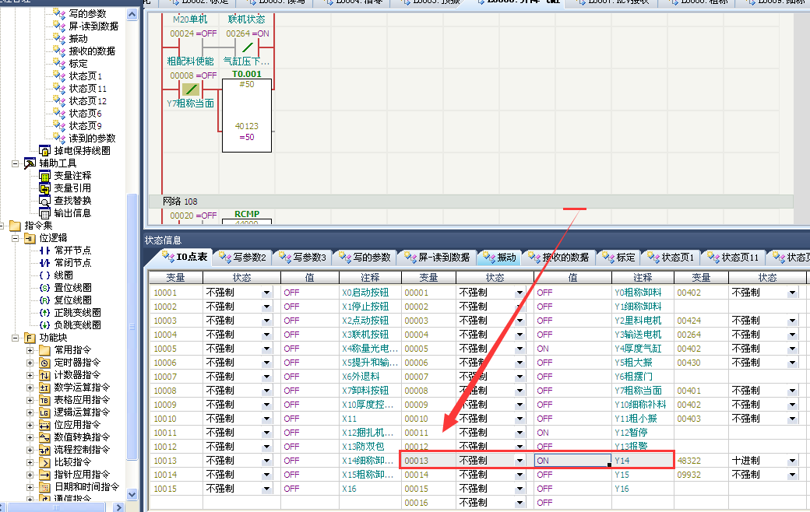Viewport: 810px width, 512px height.
Task: Collapse the 辅助工具 tree node
Action: [15, 163]
